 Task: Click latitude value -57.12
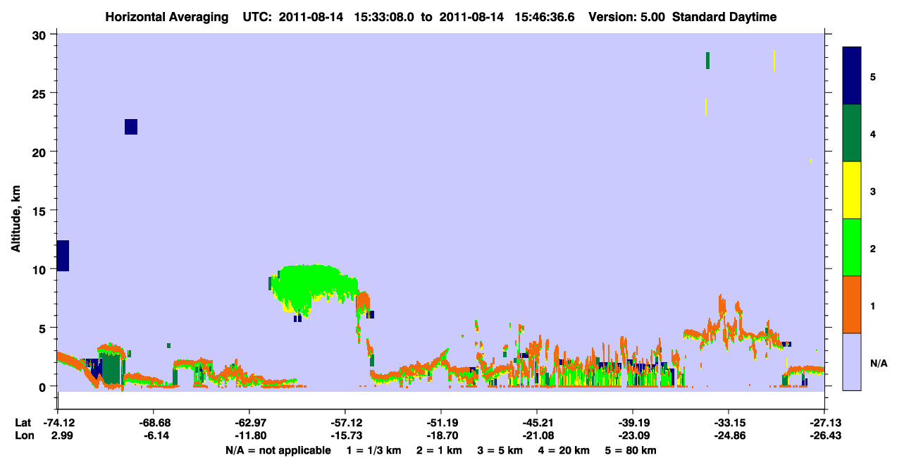[345, 423]
